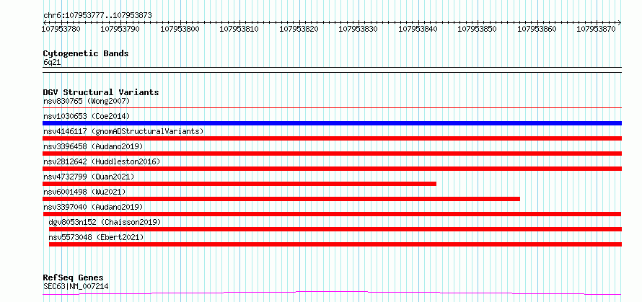The width and height of the screenshot is (642, 302).
Task: Click ruler coordinate 107953780
Action: click(x=61, y=29)
